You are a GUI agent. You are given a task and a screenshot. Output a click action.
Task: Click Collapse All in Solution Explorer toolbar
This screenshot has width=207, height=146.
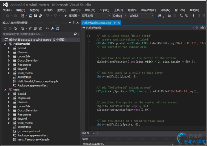pyautogui.click(x=35, y=28)
